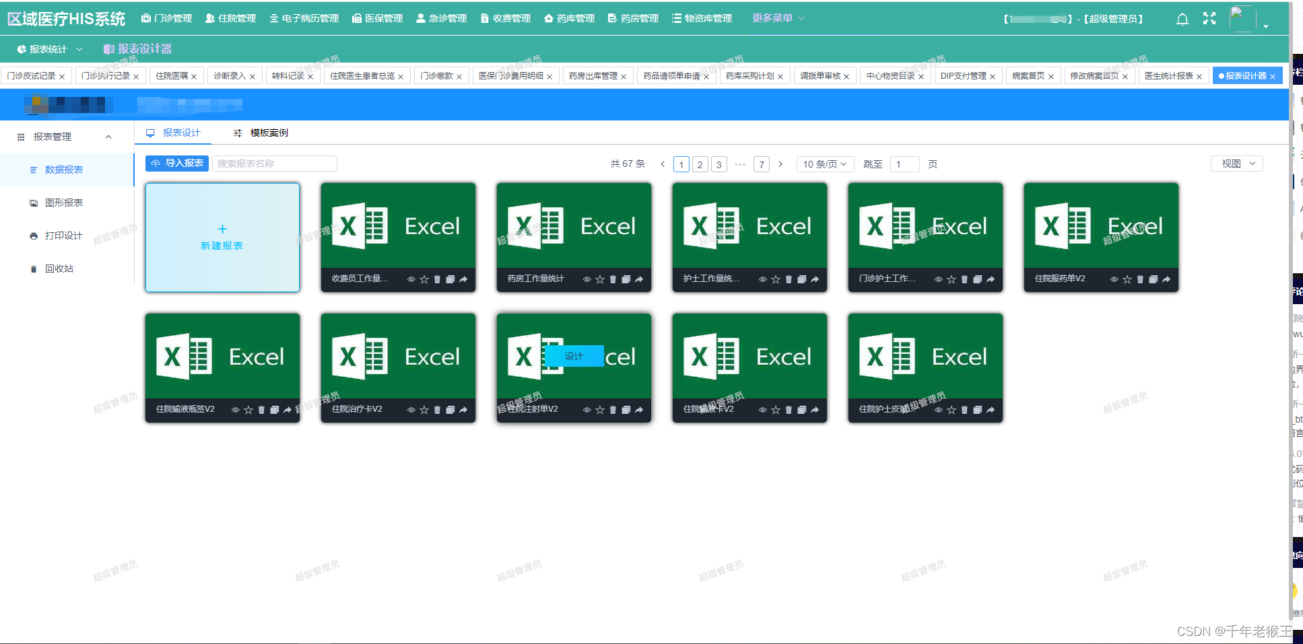The image size is (1303, 644).
Task: Copy the 住院输液瓶签V2 report
Action: (275, 410)
